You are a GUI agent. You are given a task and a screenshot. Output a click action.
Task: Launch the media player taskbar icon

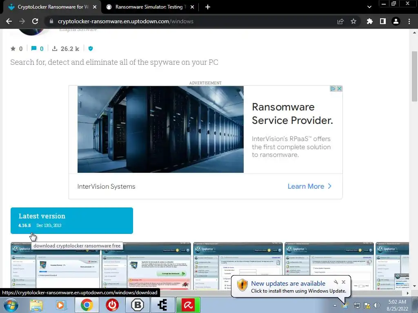[x=60, y=305]
